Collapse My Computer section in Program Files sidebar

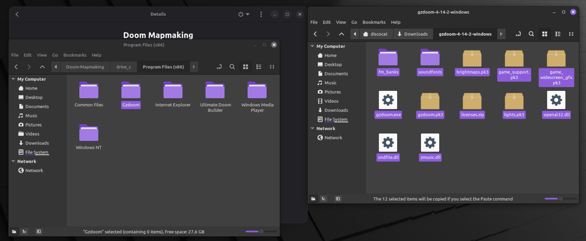coord(13,79)
